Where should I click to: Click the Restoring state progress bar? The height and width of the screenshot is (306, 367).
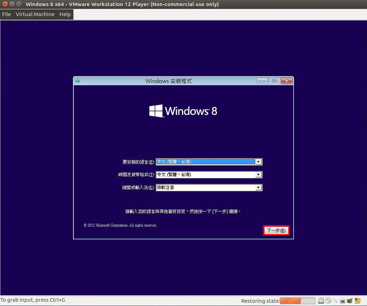297,301
